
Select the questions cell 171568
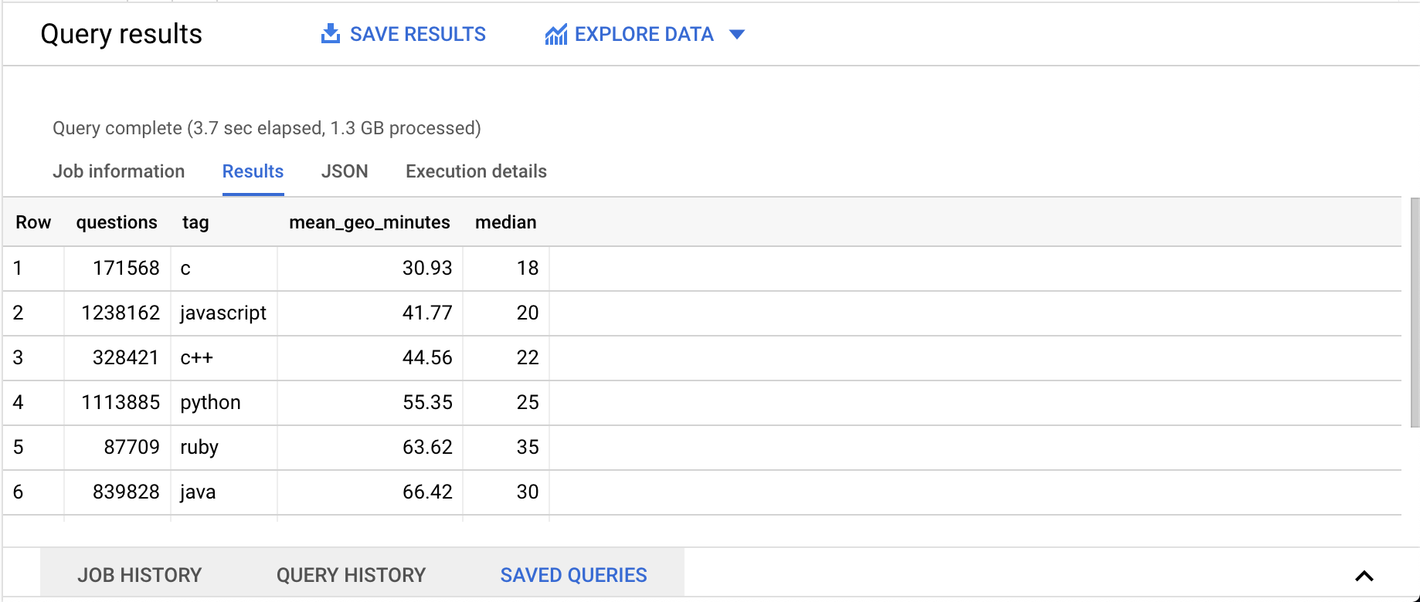coord(117,269)
